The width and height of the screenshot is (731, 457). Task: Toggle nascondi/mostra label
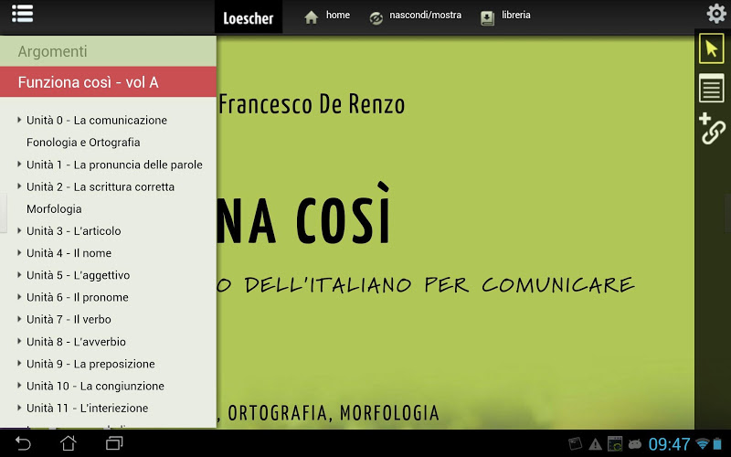(425, 15)
